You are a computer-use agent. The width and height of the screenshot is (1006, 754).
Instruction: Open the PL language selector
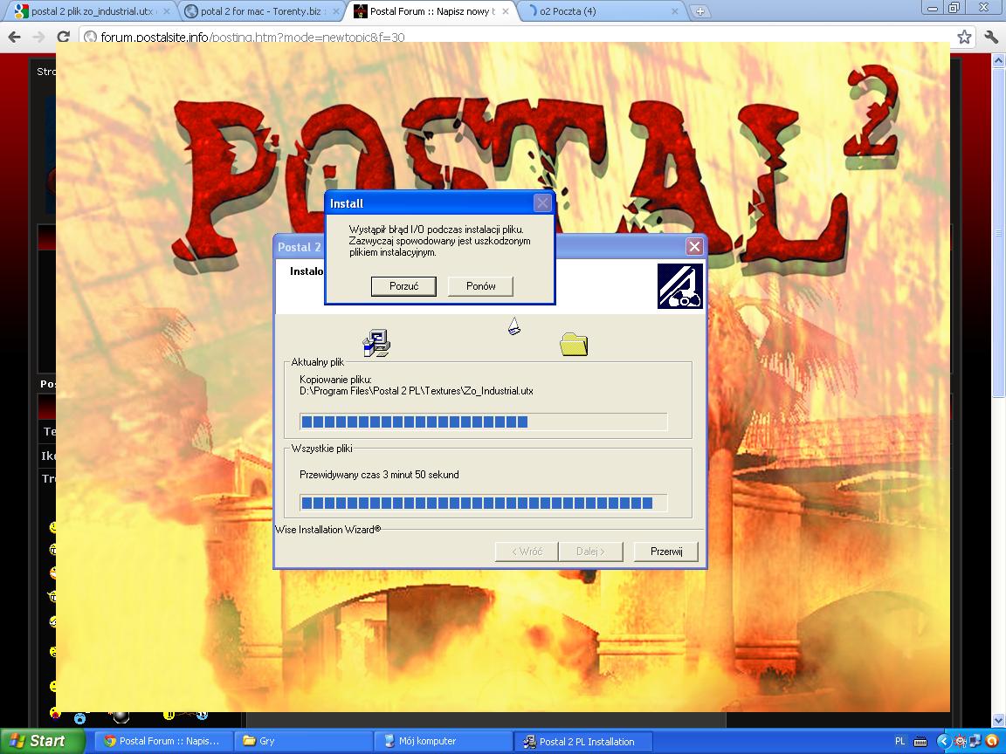click(x=899, y=742)
